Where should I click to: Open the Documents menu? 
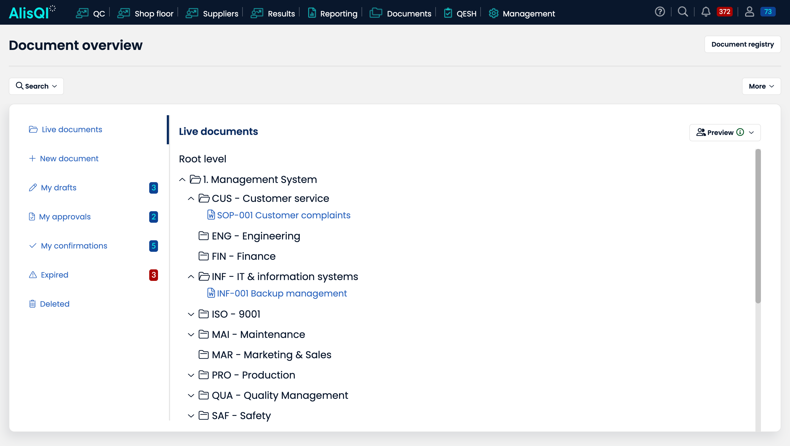coord(400,13)
